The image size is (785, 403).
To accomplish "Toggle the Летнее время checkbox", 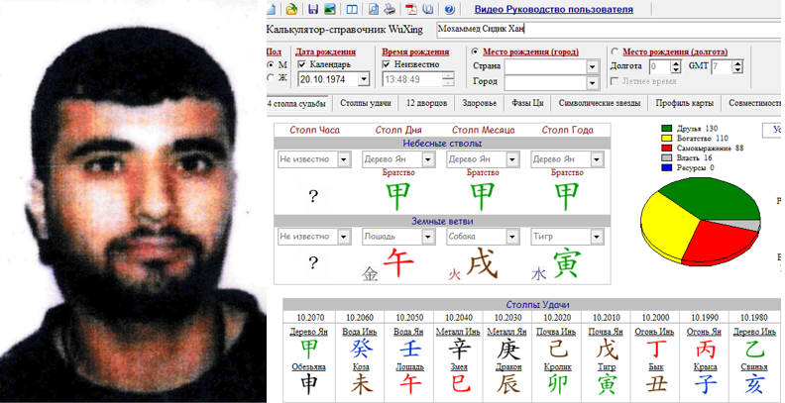I will tap(615, 81).
